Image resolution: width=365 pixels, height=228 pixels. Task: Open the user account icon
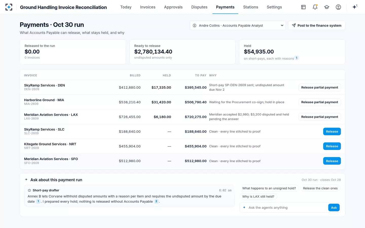[338, 7]
